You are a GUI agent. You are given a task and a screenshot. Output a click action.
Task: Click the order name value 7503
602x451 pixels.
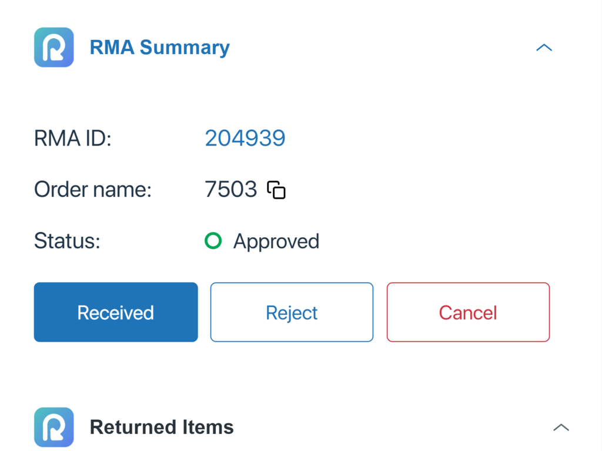tap(231, 190)
